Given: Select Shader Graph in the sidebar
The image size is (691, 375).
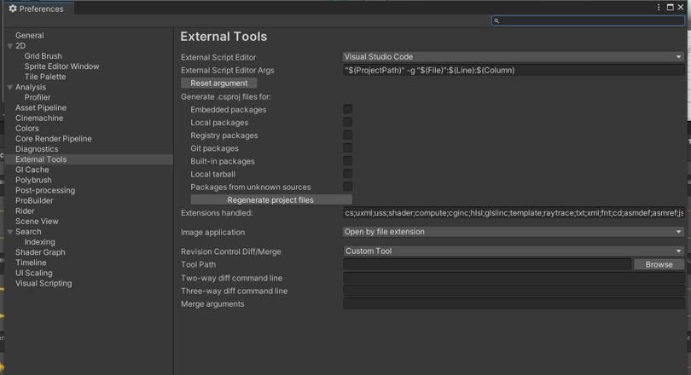Looking at the screenshot, I should 40,252.
